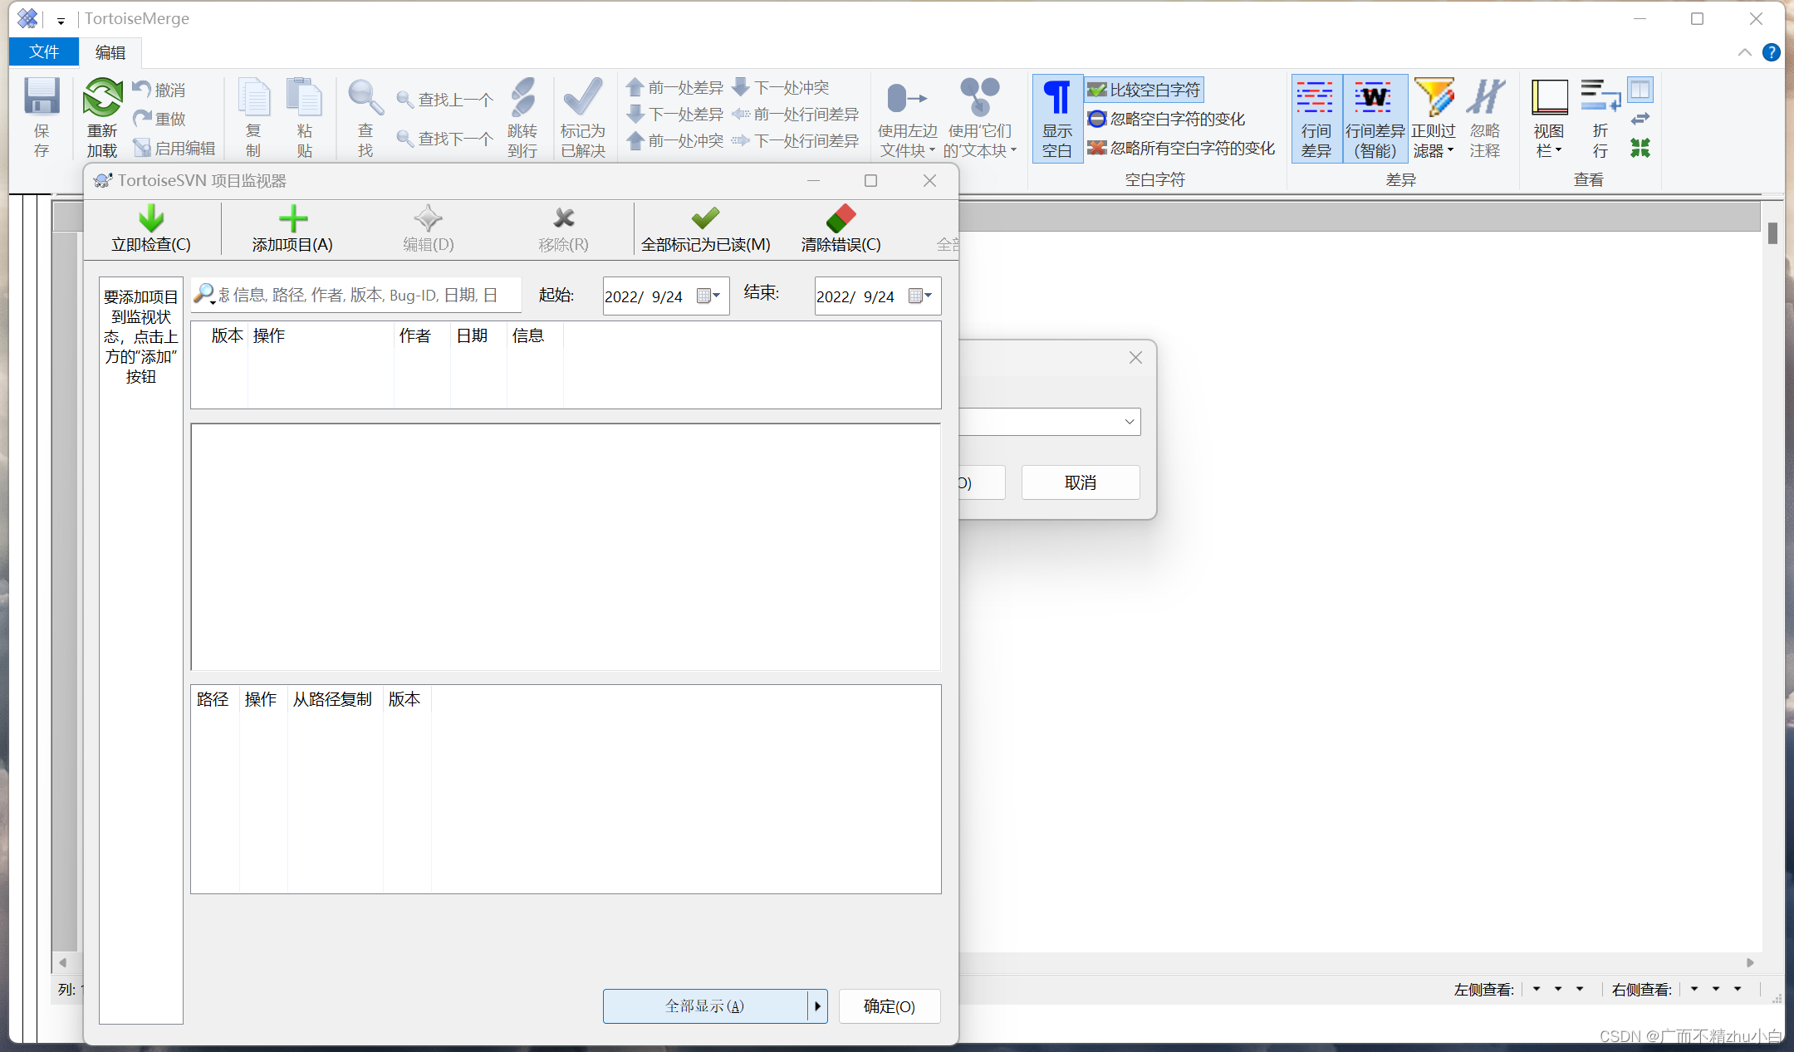
Task: Click inside the project monitor search field
Action: pyautogui.click(x=357, y=295)
